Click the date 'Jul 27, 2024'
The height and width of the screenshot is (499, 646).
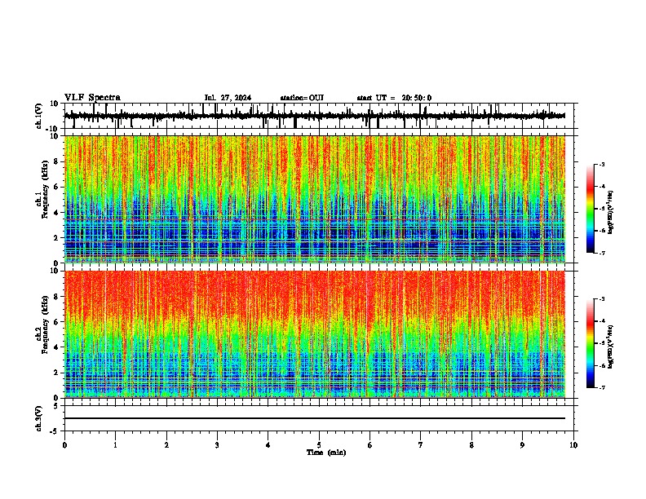coord(228,98)
